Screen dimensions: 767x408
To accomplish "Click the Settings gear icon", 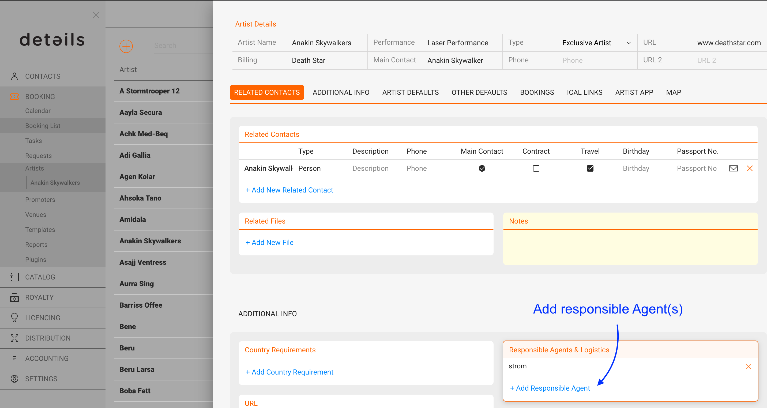I will 14,379.
